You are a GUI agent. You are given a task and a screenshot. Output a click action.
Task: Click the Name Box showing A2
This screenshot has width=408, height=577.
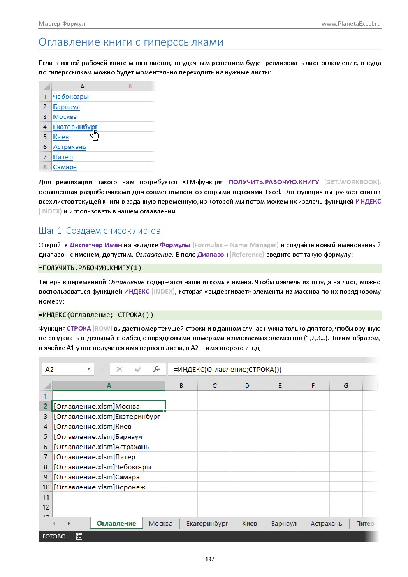pyautogui.click(x=68, y=369)
